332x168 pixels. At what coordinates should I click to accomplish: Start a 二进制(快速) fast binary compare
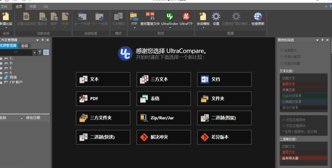click(103, 137)
